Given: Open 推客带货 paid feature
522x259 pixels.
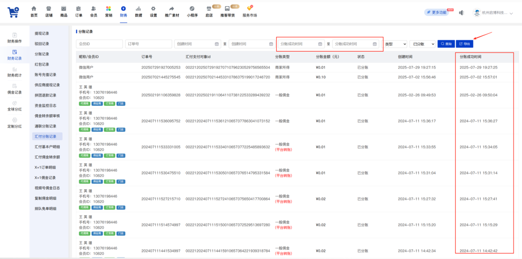Looking at the screenshot, I should (227, 12).
